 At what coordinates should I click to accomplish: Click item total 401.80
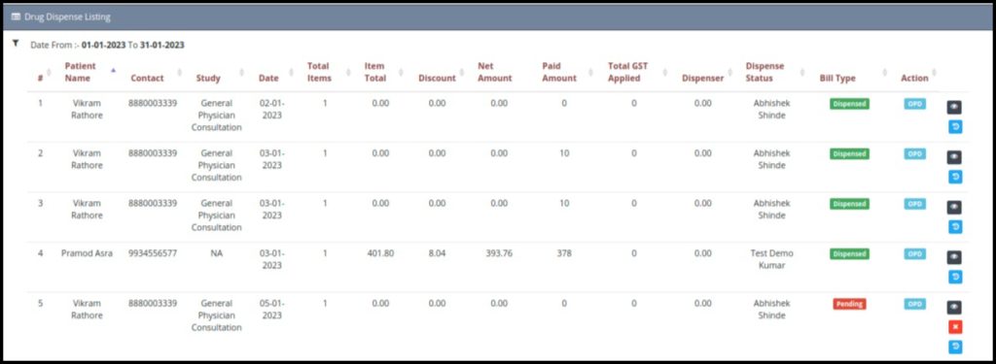pyautogui.click(x=380, y=253)
